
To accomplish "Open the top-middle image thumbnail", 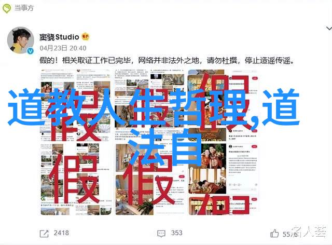I will click(x=149, y=105).
